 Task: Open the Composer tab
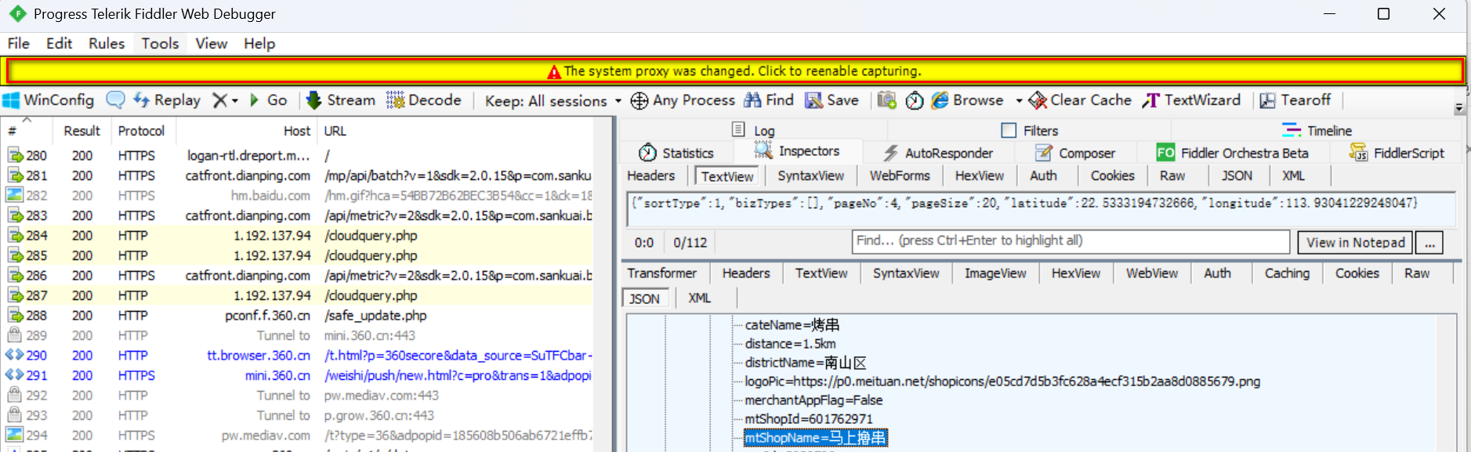1074,153
